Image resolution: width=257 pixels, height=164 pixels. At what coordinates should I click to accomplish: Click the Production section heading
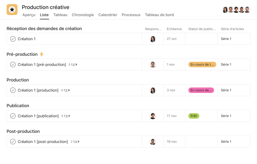[18, 80]
